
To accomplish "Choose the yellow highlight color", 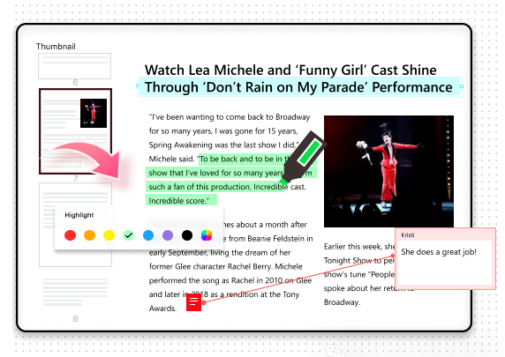I will click(x=109, y=235).
